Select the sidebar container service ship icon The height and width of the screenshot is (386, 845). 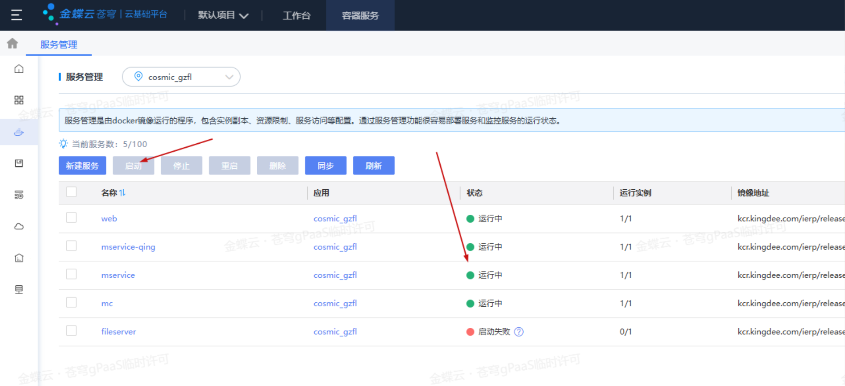pos(19,132)
